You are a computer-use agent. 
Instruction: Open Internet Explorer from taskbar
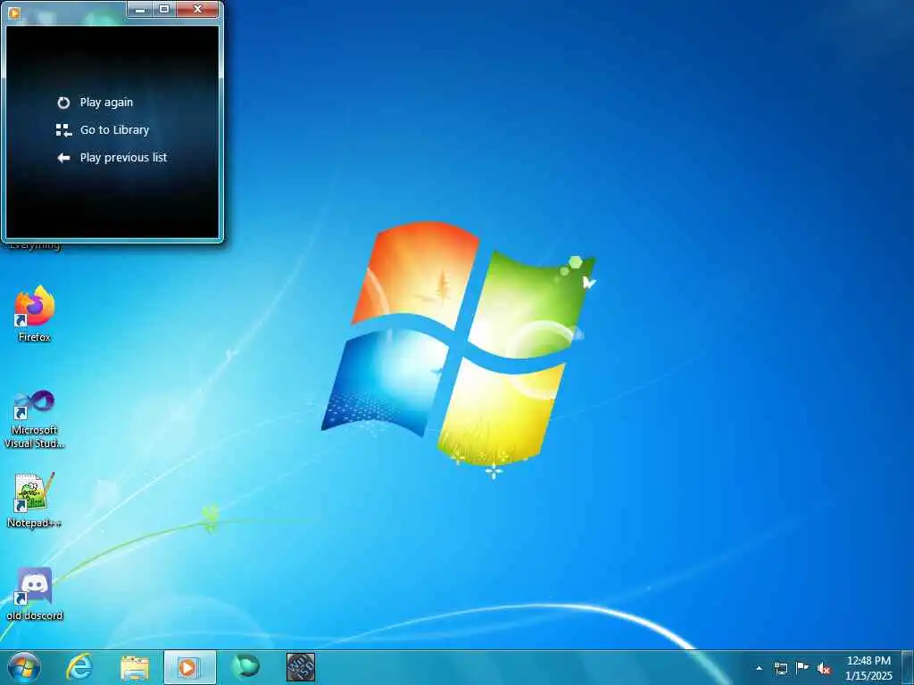coord(79,667)
